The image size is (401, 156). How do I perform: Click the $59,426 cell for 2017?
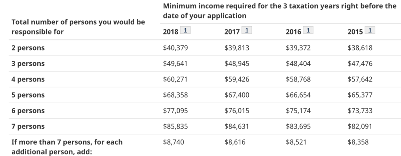(237, 80)
